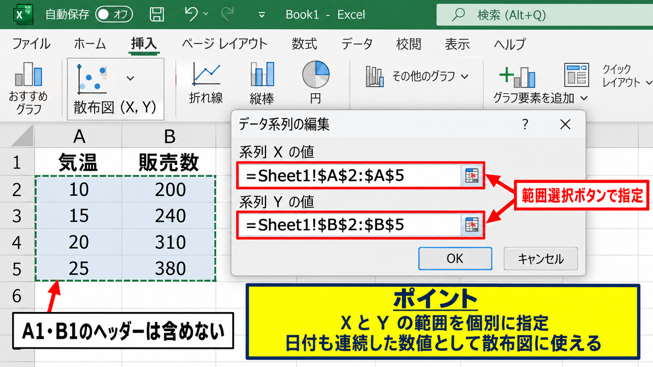
Task: Click the 系列 Y の値 input field
Action: [350, 225]
